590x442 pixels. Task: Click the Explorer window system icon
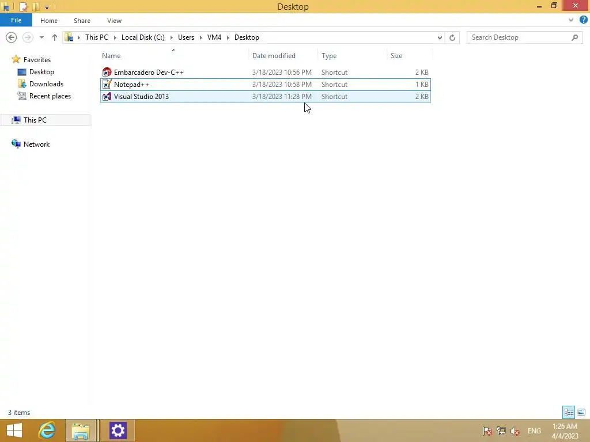tap(6, 7)
